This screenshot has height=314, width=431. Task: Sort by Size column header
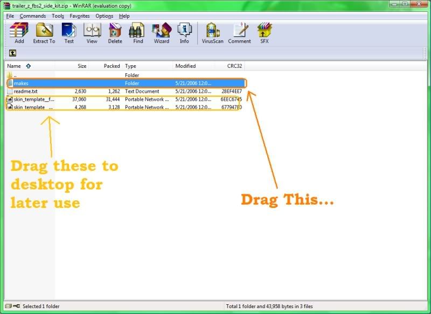81,66
